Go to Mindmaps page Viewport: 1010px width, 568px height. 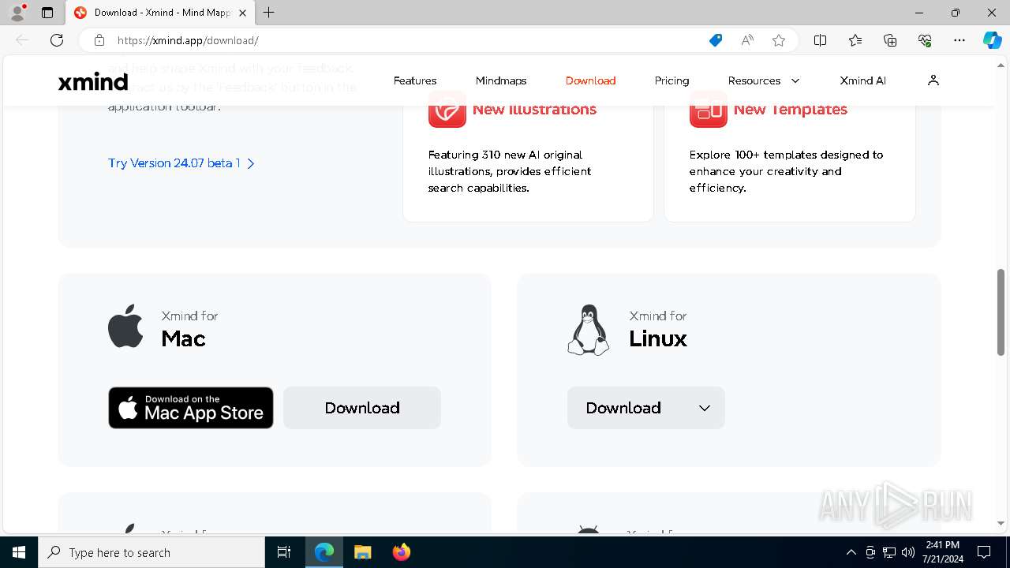(x=501, y=80)
